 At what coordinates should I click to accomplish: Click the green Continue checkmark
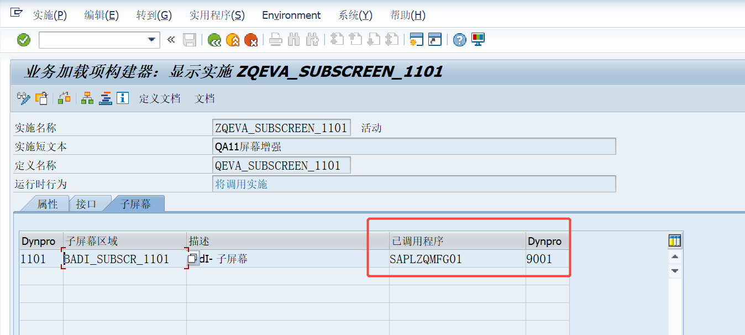click(23, 39)
